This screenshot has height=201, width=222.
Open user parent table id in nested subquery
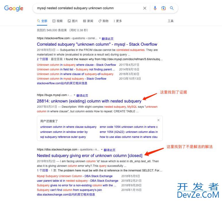(x=77, y=181)
